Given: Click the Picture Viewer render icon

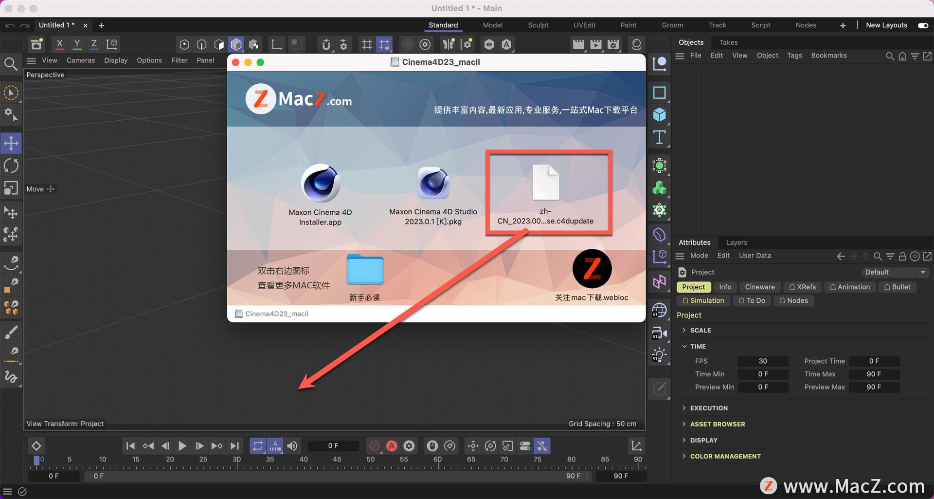Looking at the screenshot, I should (596, 44).
